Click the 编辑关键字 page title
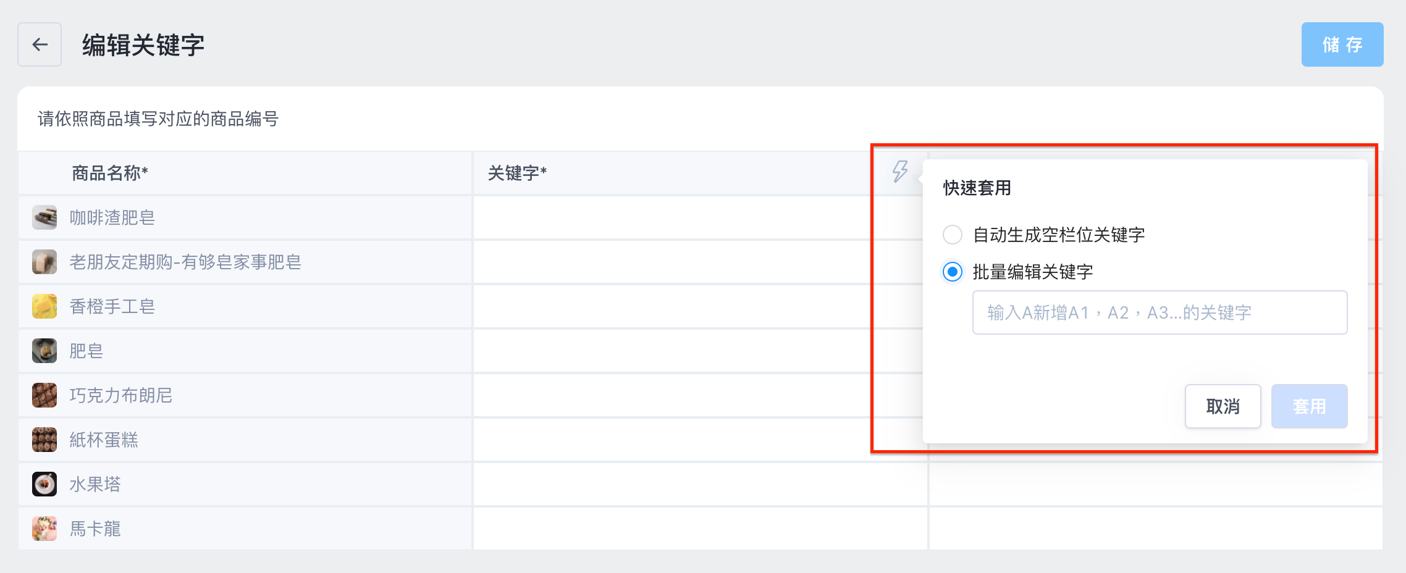The width and height of the screenshot is (1406, 573). [143, 45]
